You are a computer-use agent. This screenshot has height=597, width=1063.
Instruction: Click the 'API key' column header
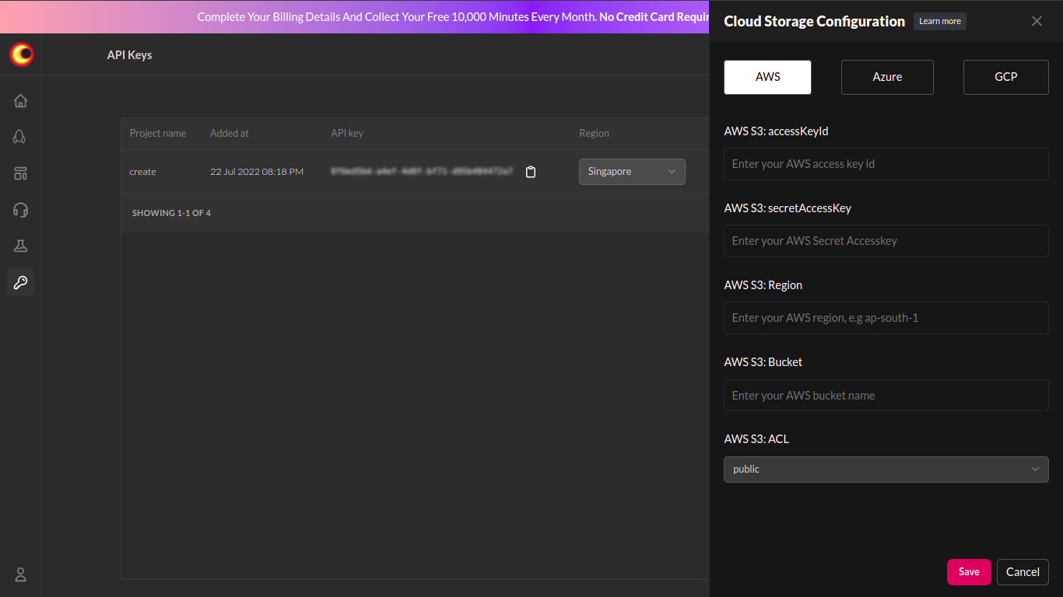click(x=347, y=134)
